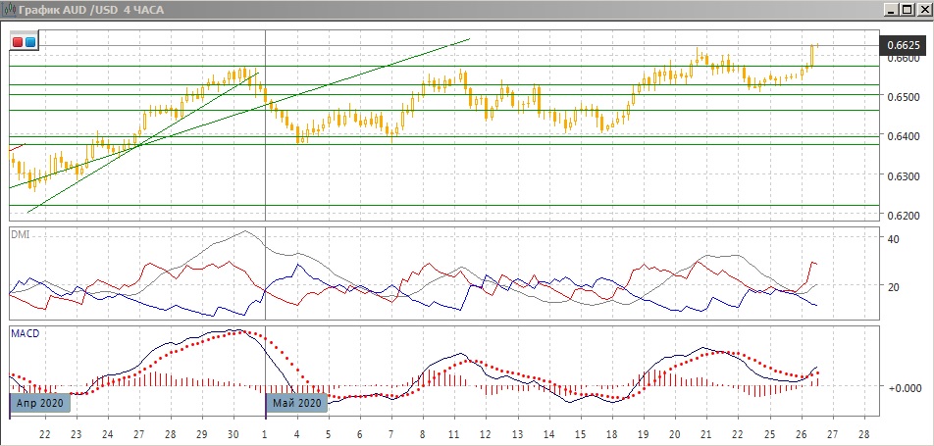Click the lowest horizontal green support line

tap(441, 206)
